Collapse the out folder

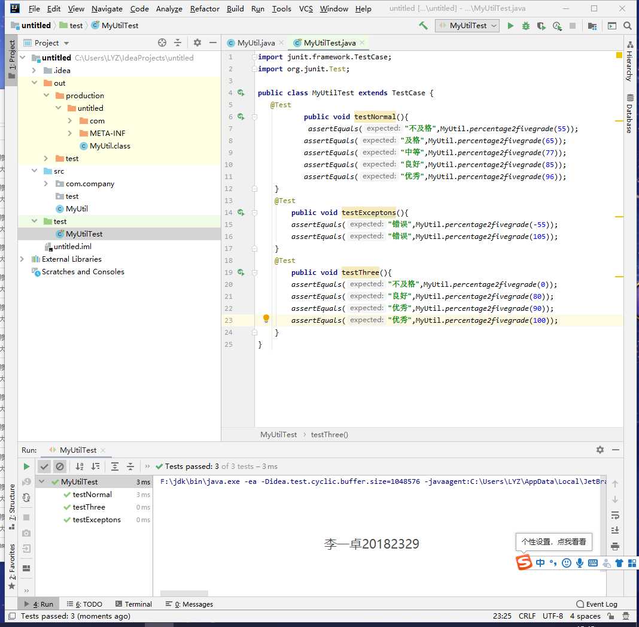tap(34, 83)
